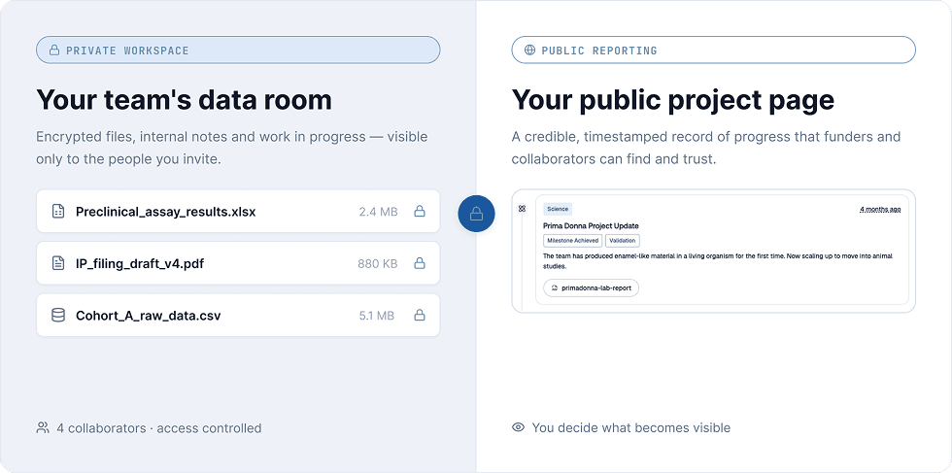Click the collaborators people icon
The width and height of the screenshot is (952, 473).
[43, 427]
